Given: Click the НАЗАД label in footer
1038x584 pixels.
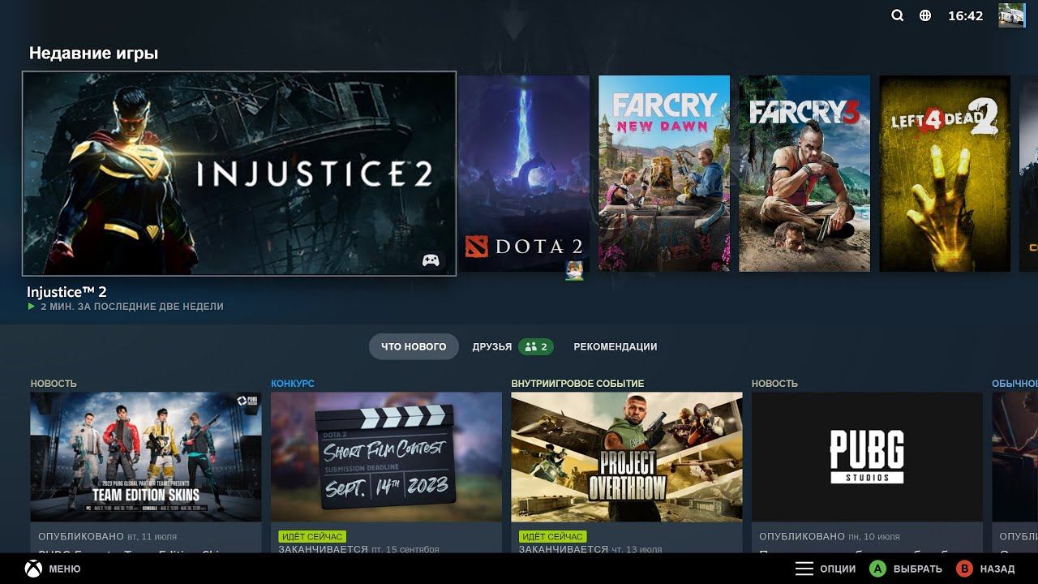Looking at the screenshot, I should point(997,569).
